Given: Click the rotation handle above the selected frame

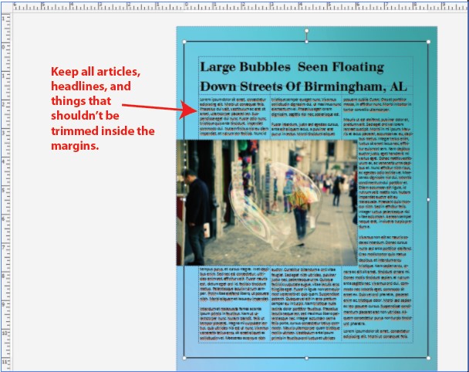Looking at the screenshot, I should pyautogui.click(x=306, y=31).
